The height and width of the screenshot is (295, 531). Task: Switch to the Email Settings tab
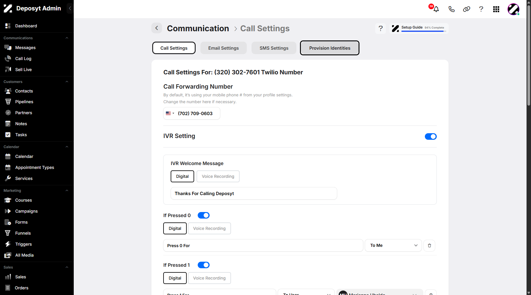coord(224,48)
